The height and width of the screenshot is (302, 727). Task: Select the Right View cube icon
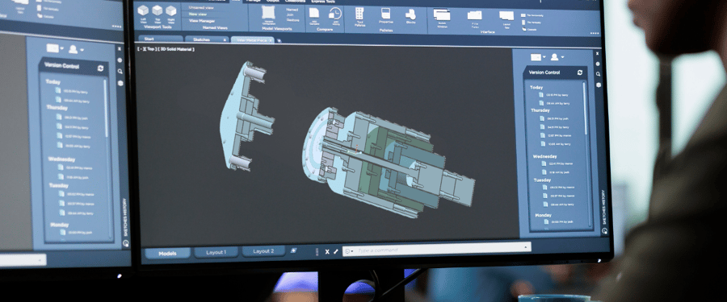[x=171, y=10]
